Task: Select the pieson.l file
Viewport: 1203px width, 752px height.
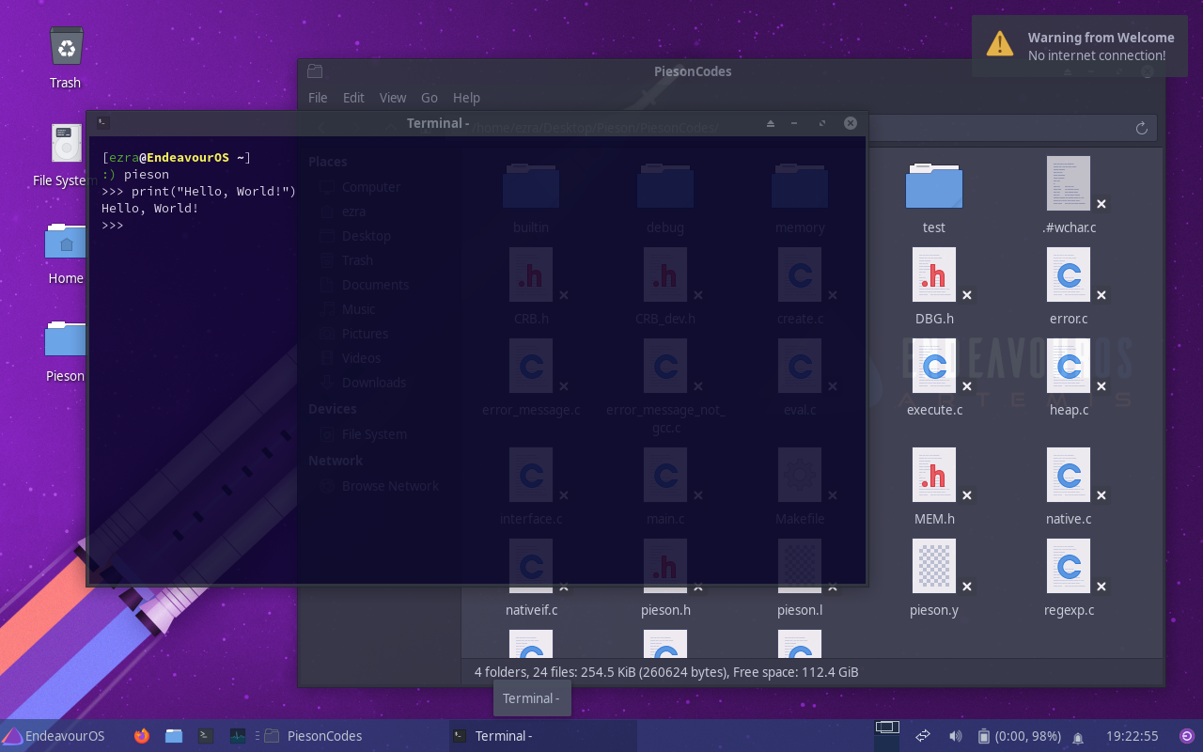Action: click(800, 610)
